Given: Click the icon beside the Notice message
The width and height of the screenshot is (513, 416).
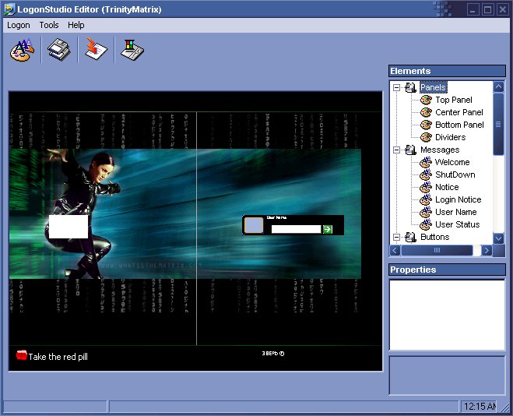Looking at the screenshot, I should [x=426, y=187].
